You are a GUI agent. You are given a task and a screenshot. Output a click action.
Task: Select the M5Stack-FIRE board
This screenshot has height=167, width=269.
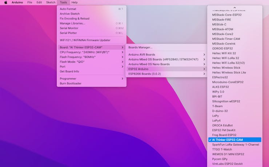(235, 20)
